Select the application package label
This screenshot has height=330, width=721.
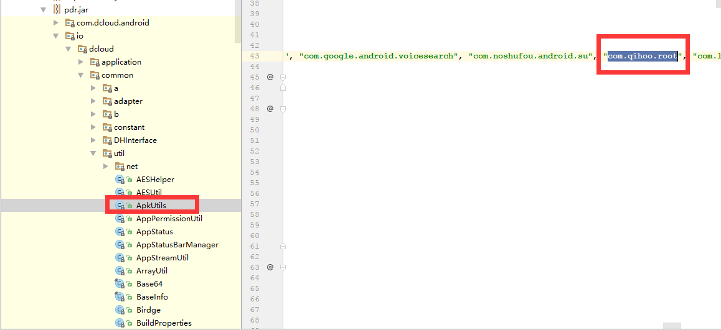121,62
